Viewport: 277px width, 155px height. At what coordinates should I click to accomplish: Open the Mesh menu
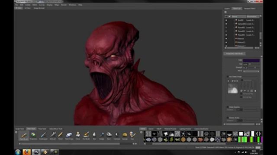(35, 5)
